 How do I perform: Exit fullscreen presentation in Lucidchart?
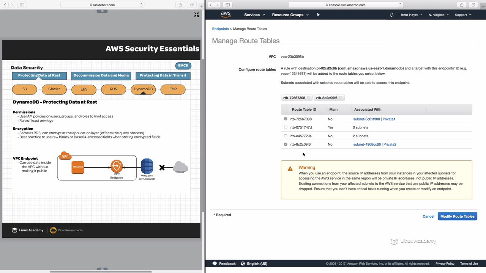click(196, 14)
